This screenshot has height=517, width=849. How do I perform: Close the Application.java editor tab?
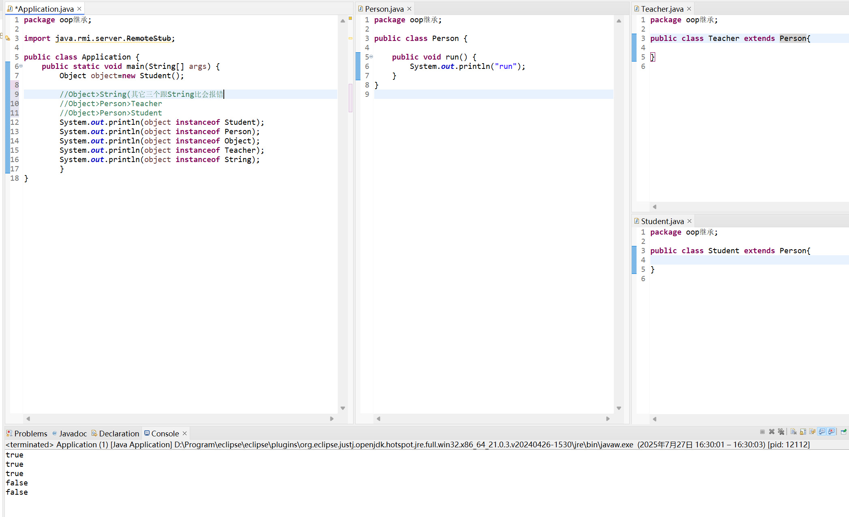79,9
